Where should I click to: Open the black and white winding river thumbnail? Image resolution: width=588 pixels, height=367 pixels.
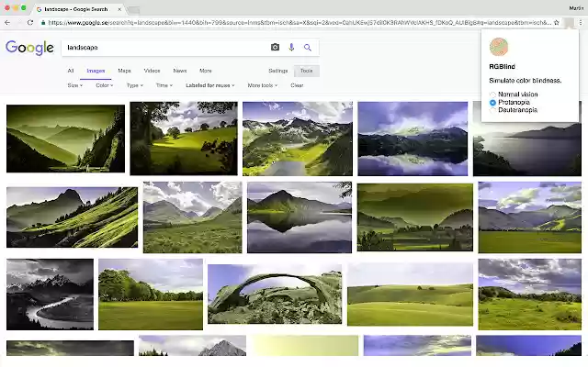[x=50, y=294]
